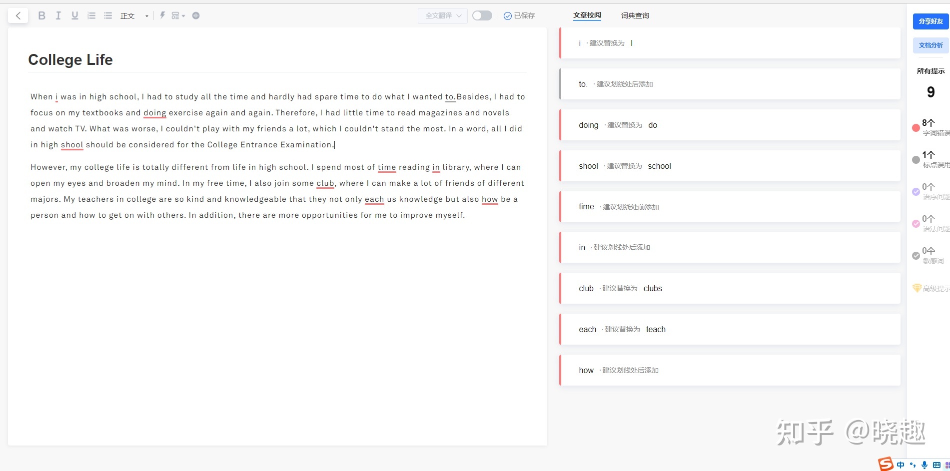The height and width of the screenshot is (471, 950).
Task: Toggle bold formatting
Action: (x=42, y=15)
